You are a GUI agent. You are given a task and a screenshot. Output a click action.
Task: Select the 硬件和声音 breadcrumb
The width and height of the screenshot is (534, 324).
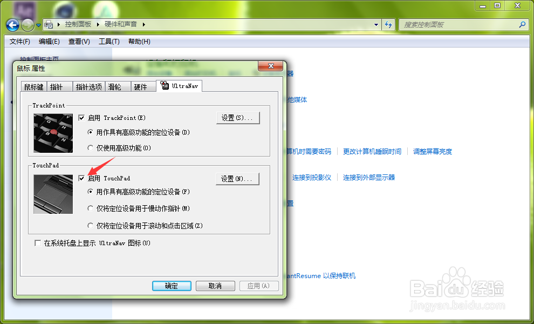pyautogui.click(x=121, y=24)
